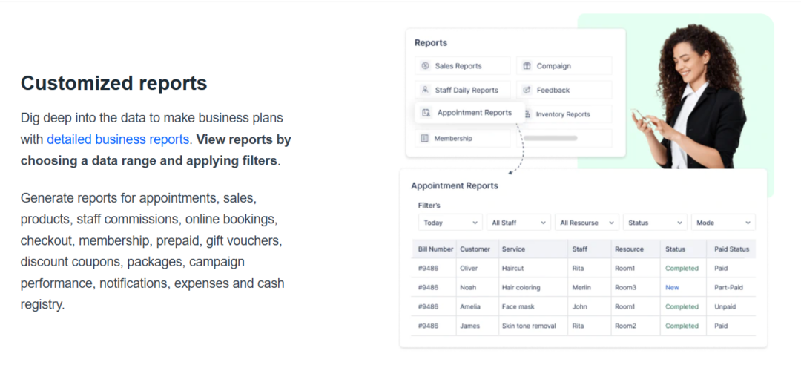Select the Sales Reports menu item
Screen dimensions: 801x368
(x=458, y=66)
